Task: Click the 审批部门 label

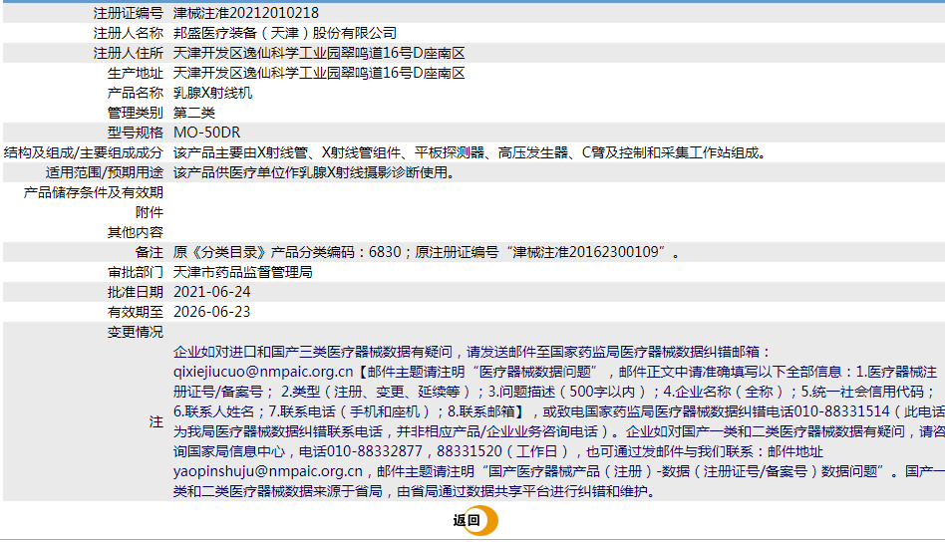Action: coord(135,272)
